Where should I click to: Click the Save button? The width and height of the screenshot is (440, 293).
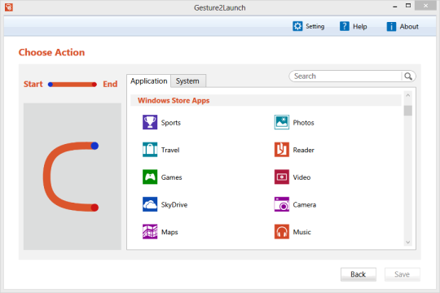(403, 274)
